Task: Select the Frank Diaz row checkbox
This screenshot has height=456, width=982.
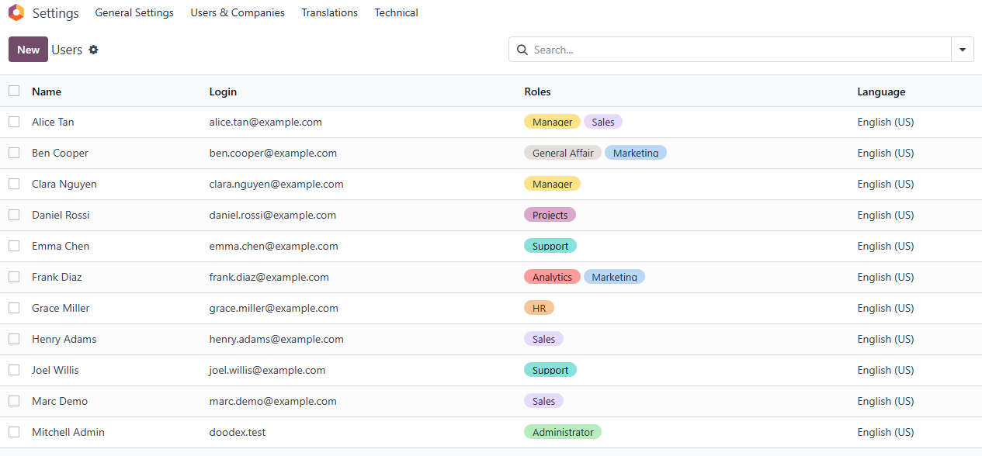Action: click(14, 277)
